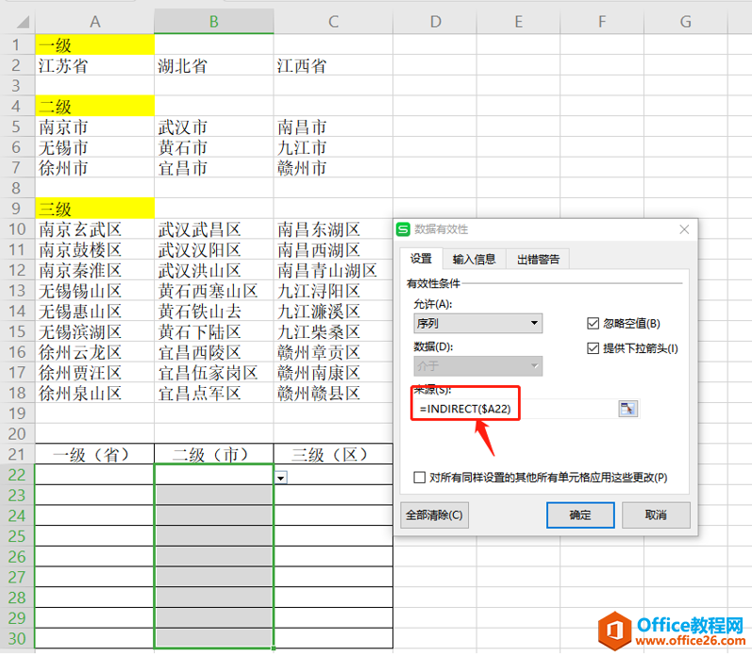Click the cell 赣州市

(x=333, y=167)
